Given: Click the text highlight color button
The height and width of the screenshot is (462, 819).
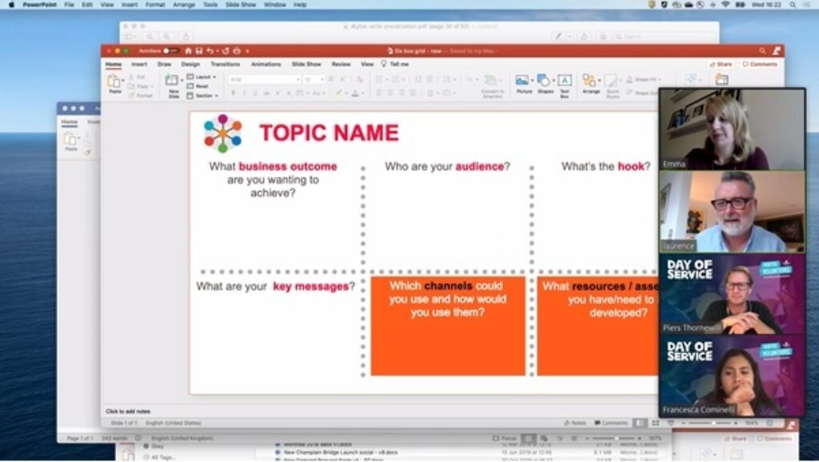Looking at the screenshot, I should coord(339,93).
